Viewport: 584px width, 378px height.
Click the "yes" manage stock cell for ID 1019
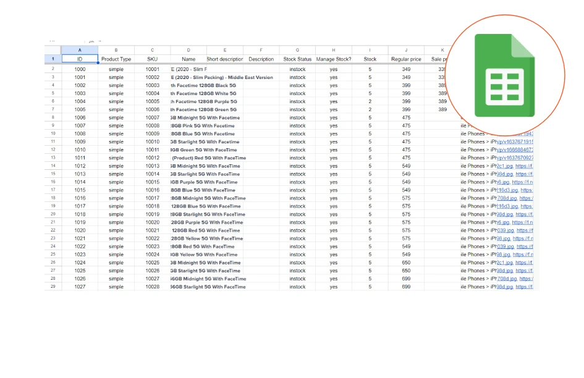click(334, 222)
